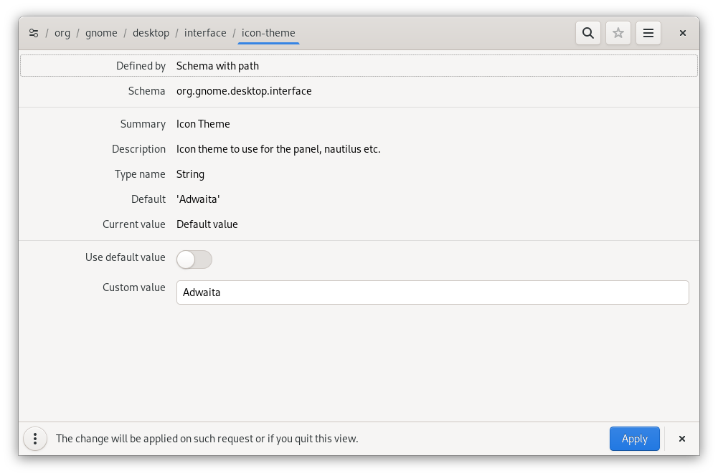Toggle the Use default value switch

[x=194, y=260]
